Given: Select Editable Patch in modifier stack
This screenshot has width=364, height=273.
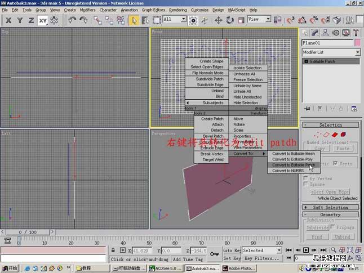Looking at the screenshot, I should (x=331, y=61).
